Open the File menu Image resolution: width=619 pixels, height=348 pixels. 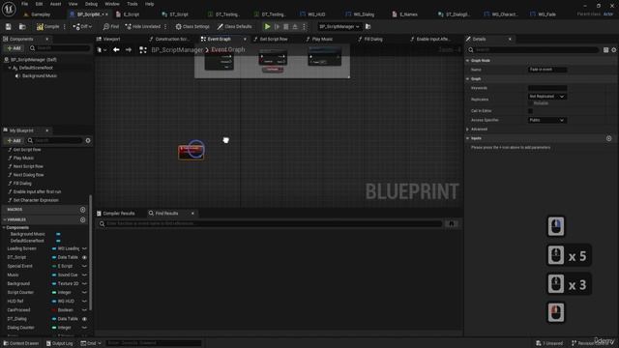click(x=24, y=4)
